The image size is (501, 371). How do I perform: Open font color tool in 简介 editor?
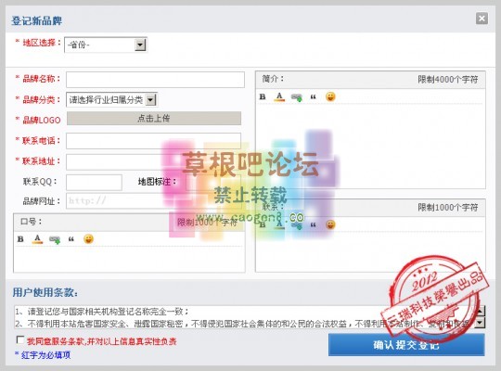(x=279, y=96)
